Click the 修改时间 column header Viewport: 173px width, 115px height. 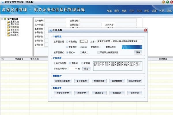tap(163, 59)
